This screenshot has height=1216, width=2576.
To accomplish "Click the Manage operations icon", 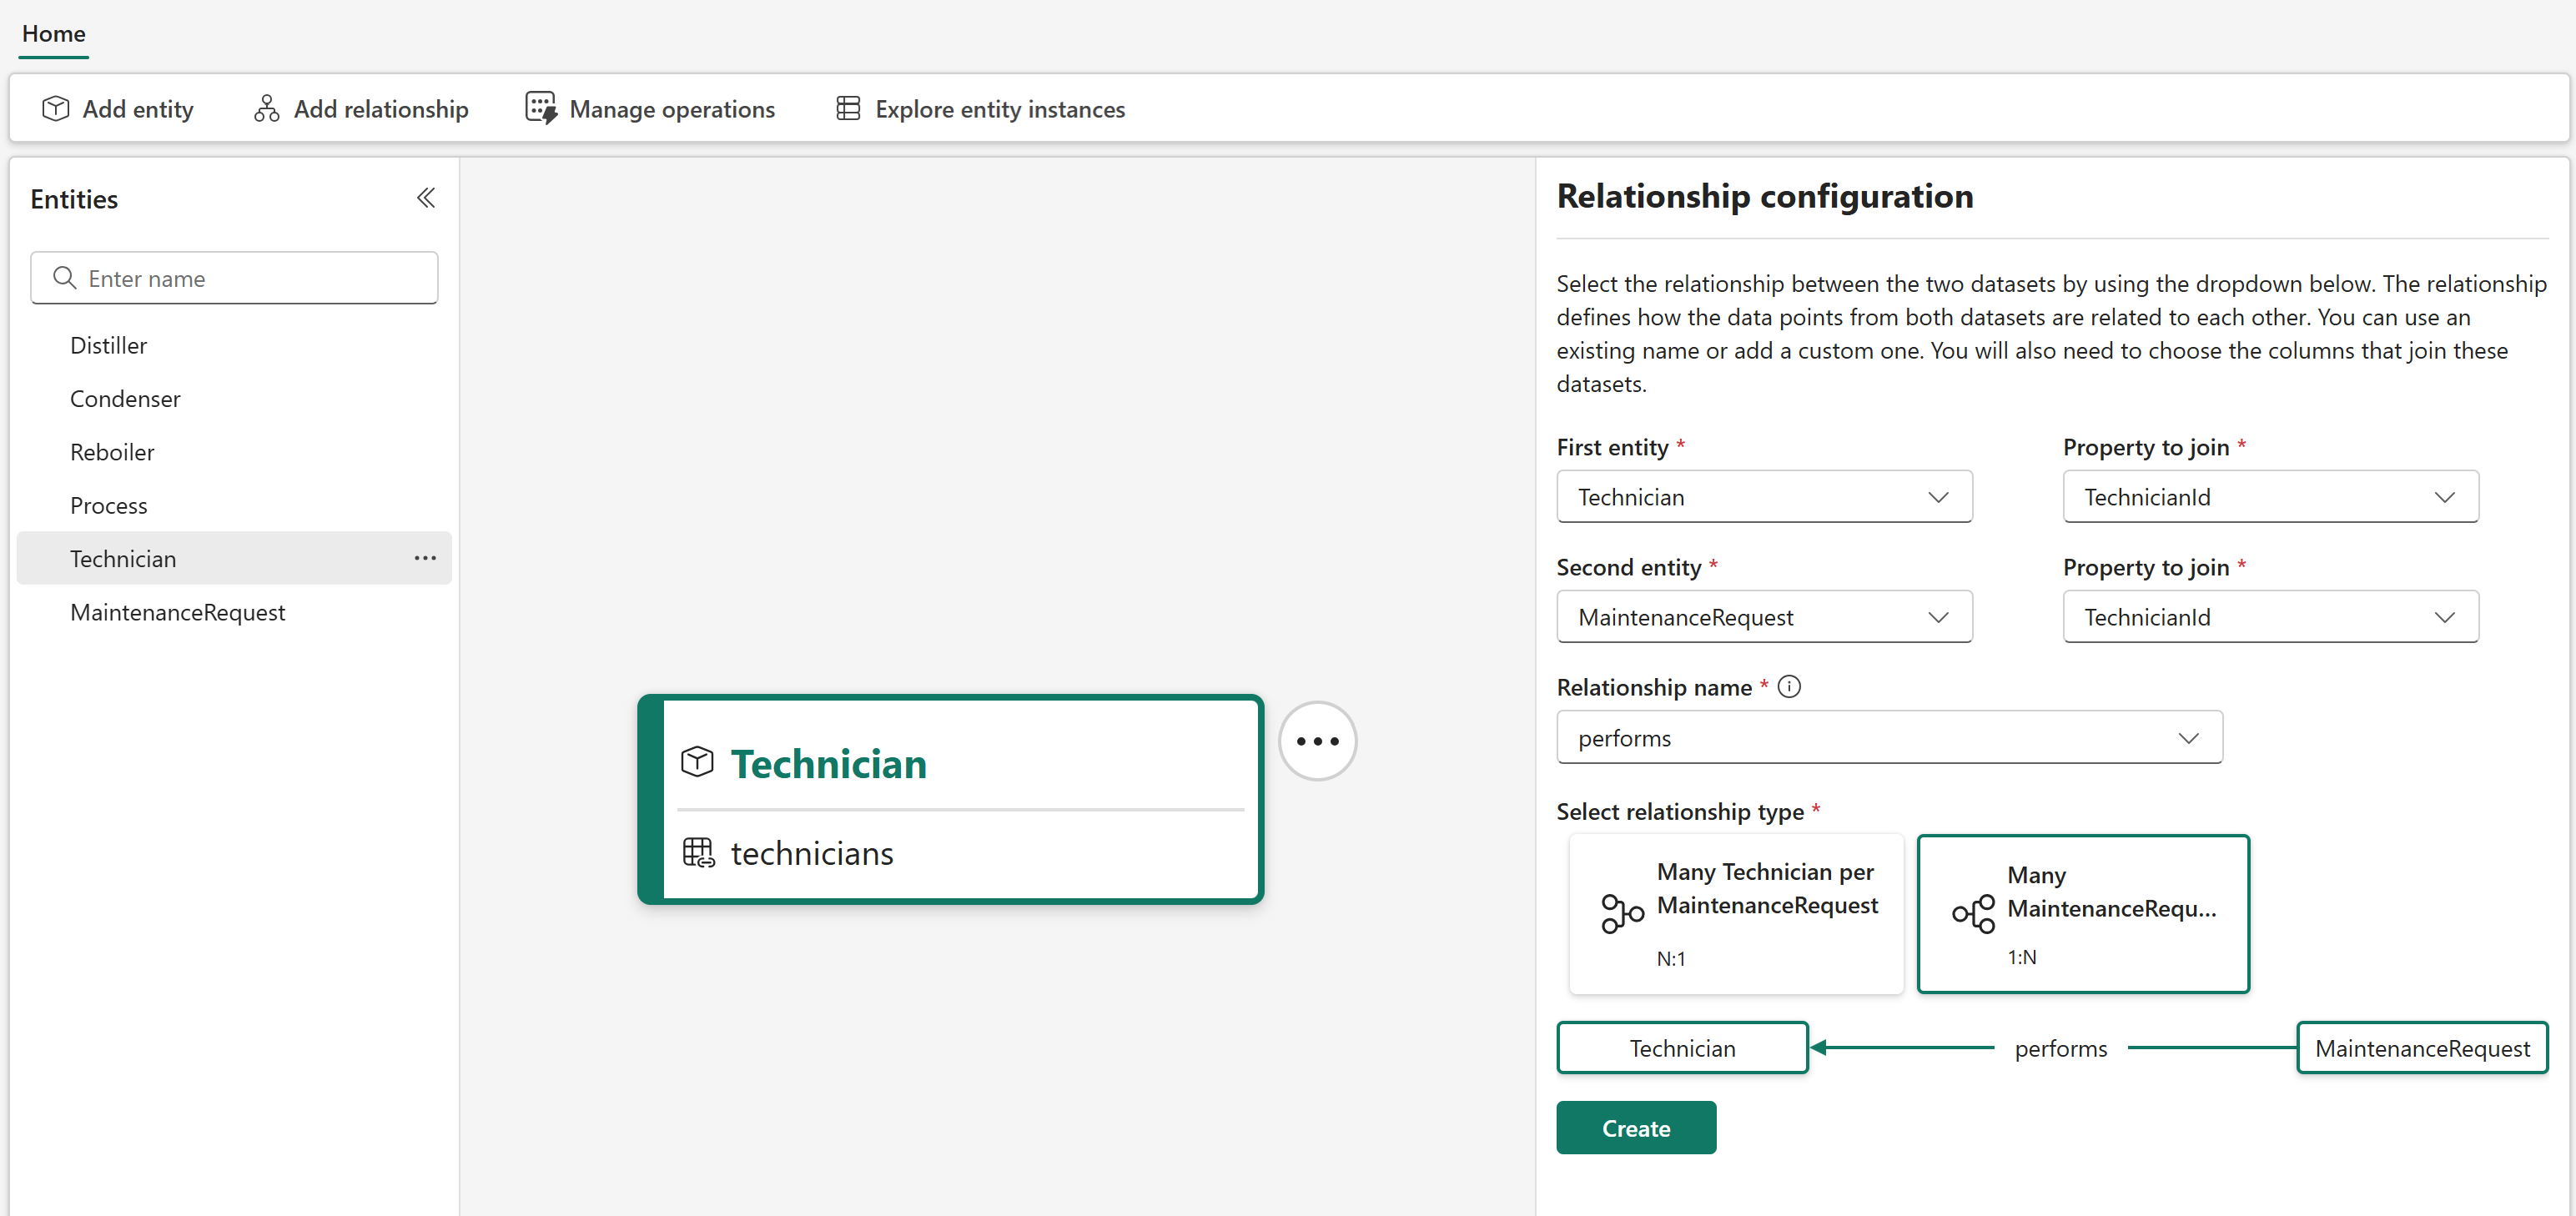I will [x=541, y=108].
